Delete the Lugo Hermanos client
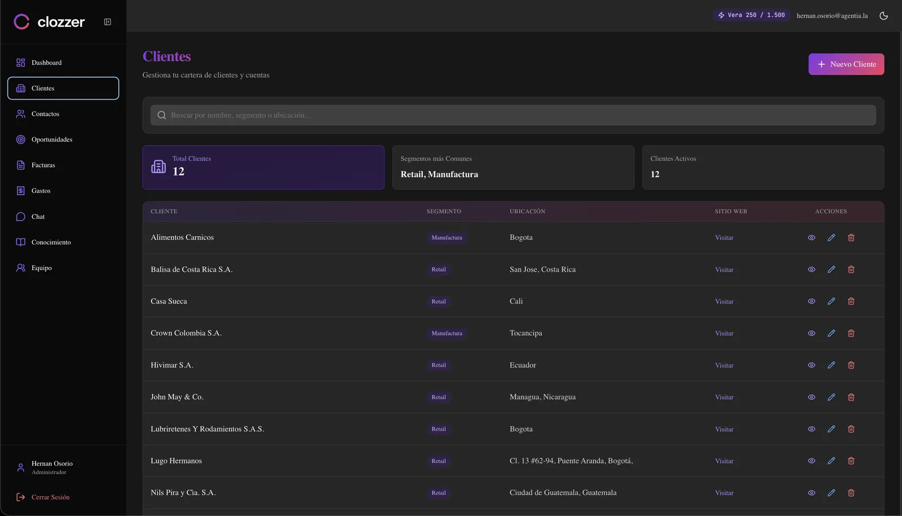 [851, 461]
